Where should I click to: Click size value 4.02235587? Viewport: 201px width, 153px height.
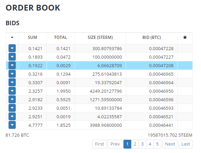110,117
